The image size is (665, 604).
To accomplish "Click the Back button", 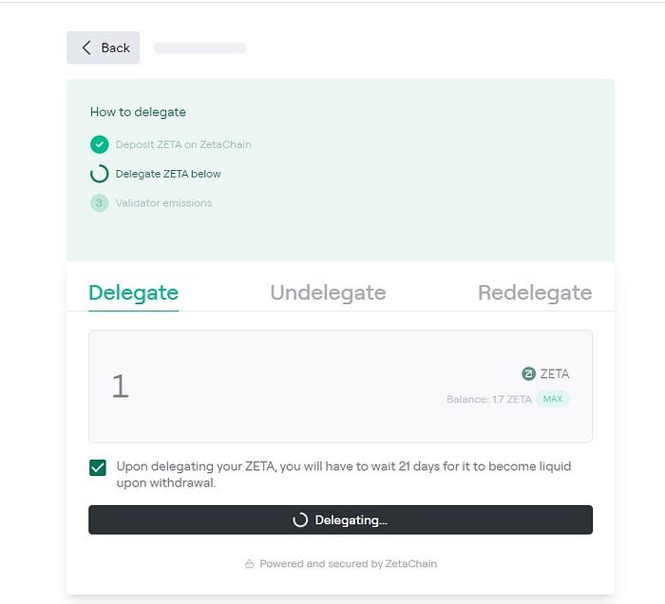I will coord(103,47).
